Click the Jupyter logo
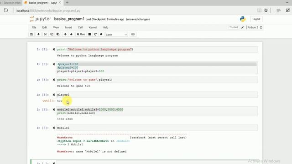The height and width of the screenshot is (164, 292). click(40, 19)
